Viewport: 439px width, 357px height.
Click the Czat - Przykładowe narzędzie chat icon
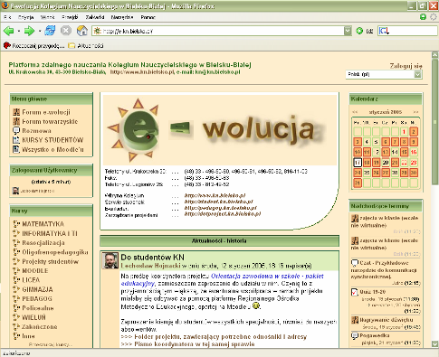pos(355,263)
